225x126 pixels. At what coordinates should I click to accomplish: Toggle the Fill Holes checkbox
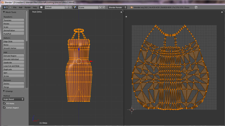4,104
